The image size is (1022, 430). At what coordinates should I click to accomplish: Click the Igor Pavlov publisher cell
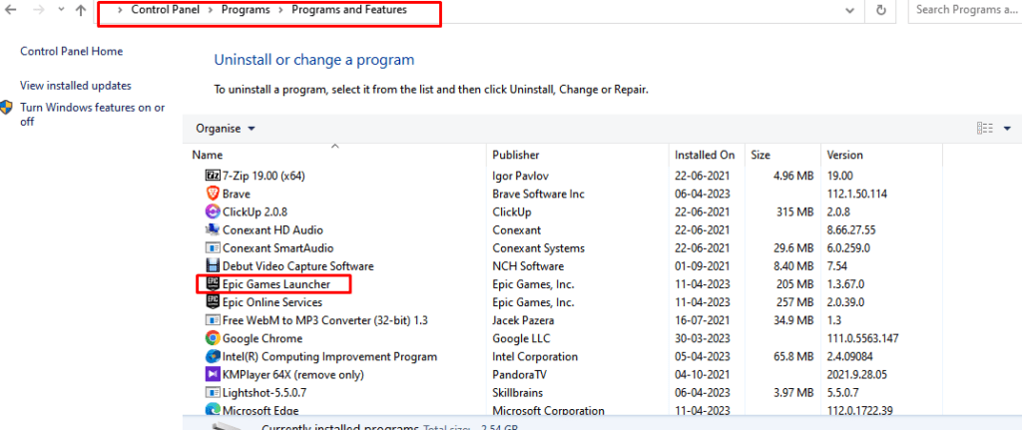coord(522,176)
